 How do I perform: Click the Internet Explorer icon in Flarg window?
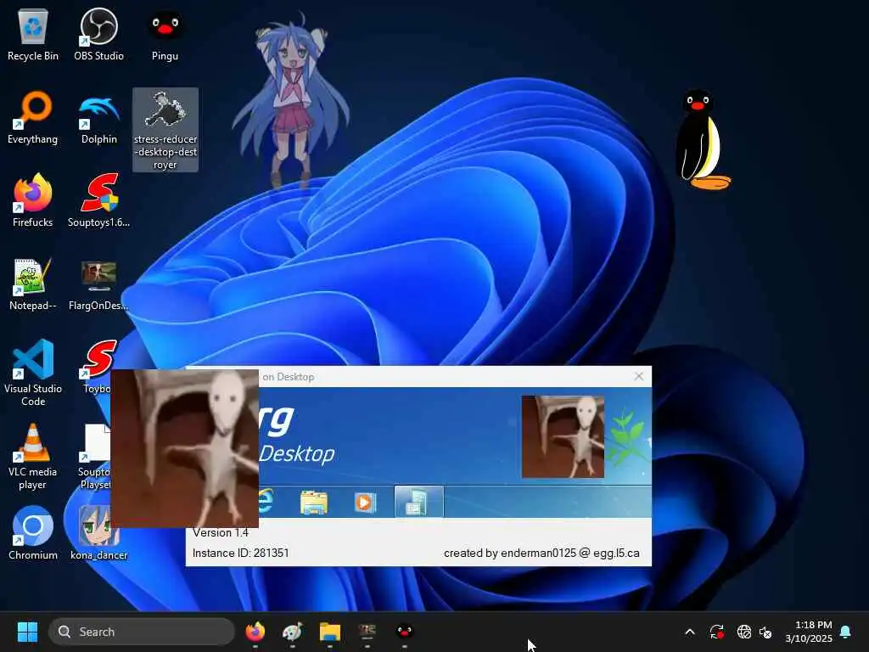(266, 502)
